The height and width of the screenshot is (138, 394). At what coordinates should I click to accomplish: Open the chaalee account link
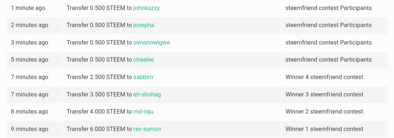pos(143,60)
